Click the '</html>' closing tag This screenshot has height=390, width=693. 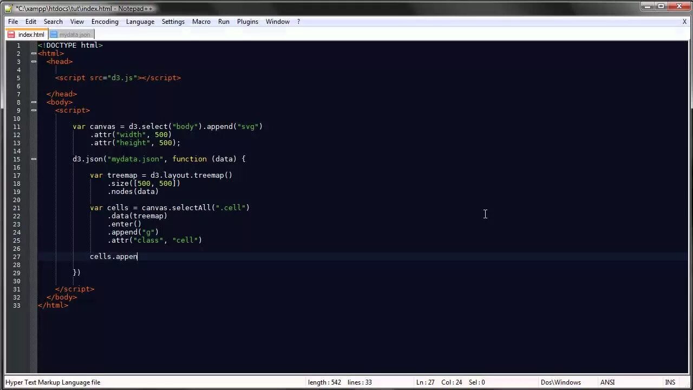(x=53, y=305)
